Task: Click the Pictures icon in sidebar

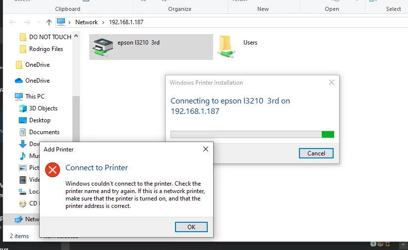Action: (23, 168)
